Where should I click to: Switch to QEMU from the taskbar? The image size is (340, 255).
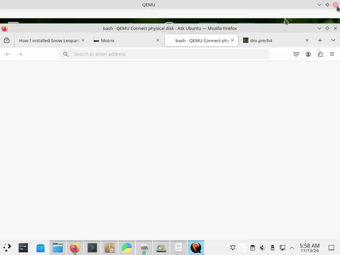[196, 248]
